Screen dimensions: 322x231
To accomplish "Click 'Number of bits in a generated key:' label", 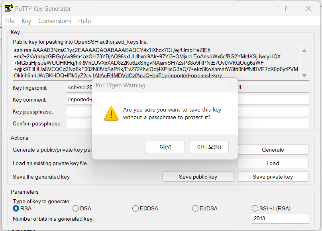I will point(53,219).
